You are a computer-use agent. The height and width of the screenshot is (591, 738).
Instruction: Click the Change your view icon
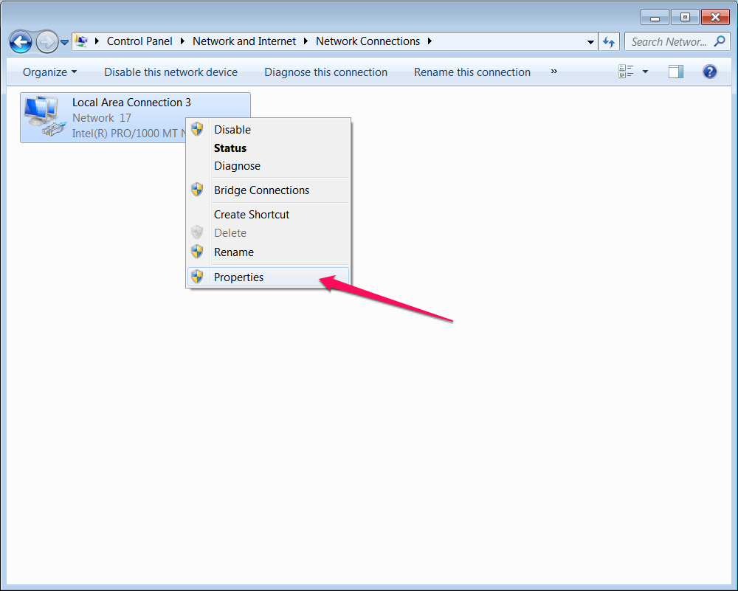click(626, 72)
